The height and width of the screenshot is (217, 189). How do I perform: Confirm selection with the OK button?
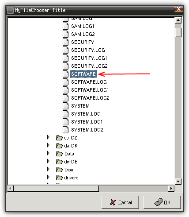click(162, 202)
